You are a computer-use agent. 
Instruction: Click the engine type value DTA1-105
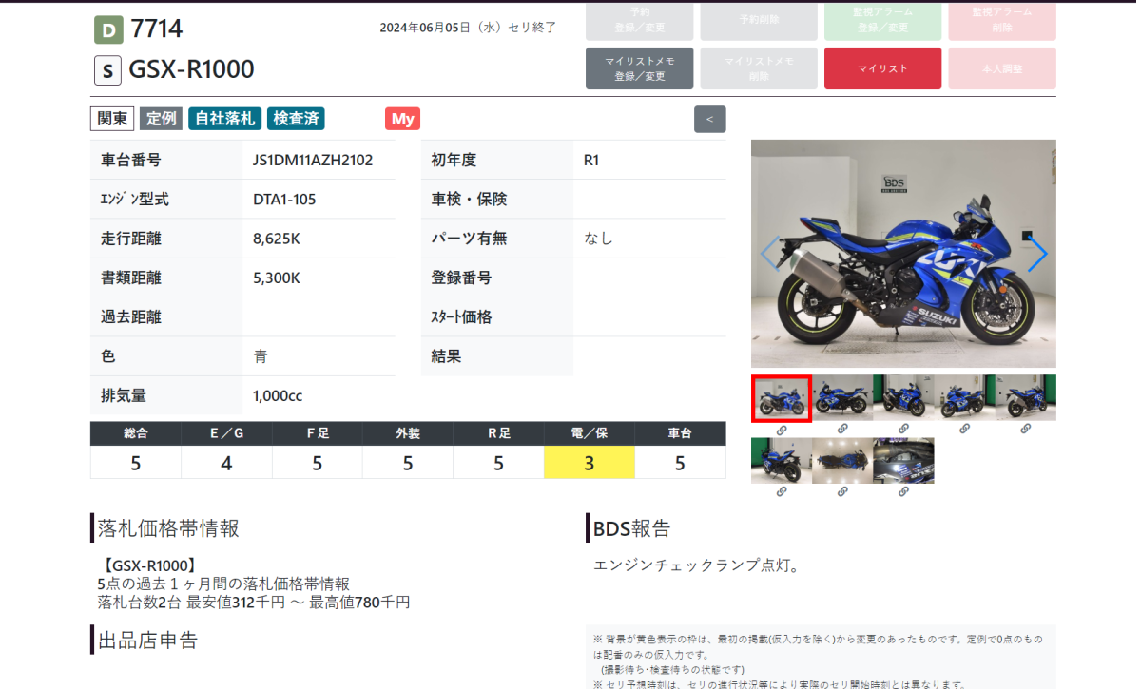pyautogui.click(x=284, y=200)
